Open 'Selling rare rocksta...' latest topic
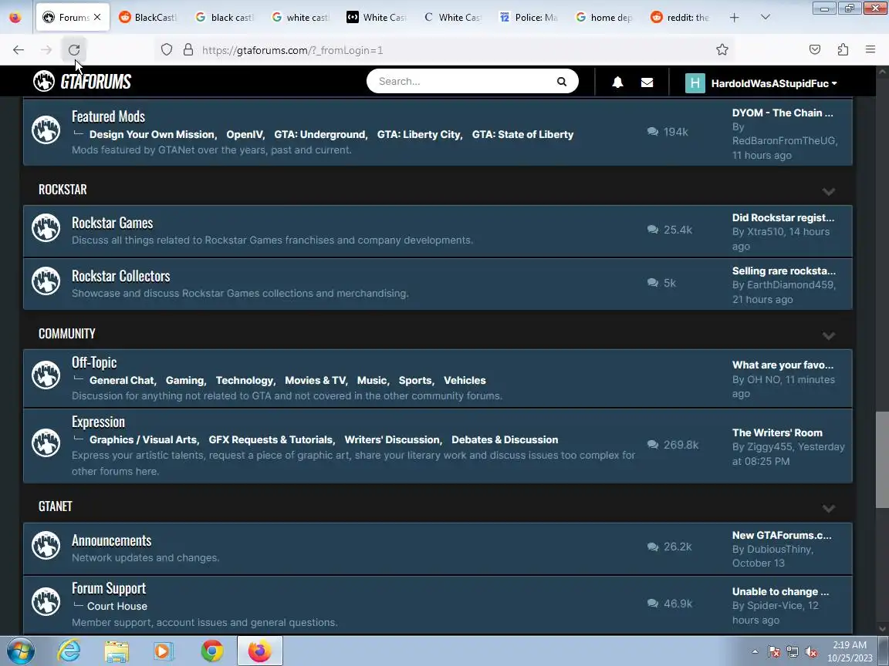Viewport: 889px width, 666px height. pyautogui.click(x=783, y=271)
